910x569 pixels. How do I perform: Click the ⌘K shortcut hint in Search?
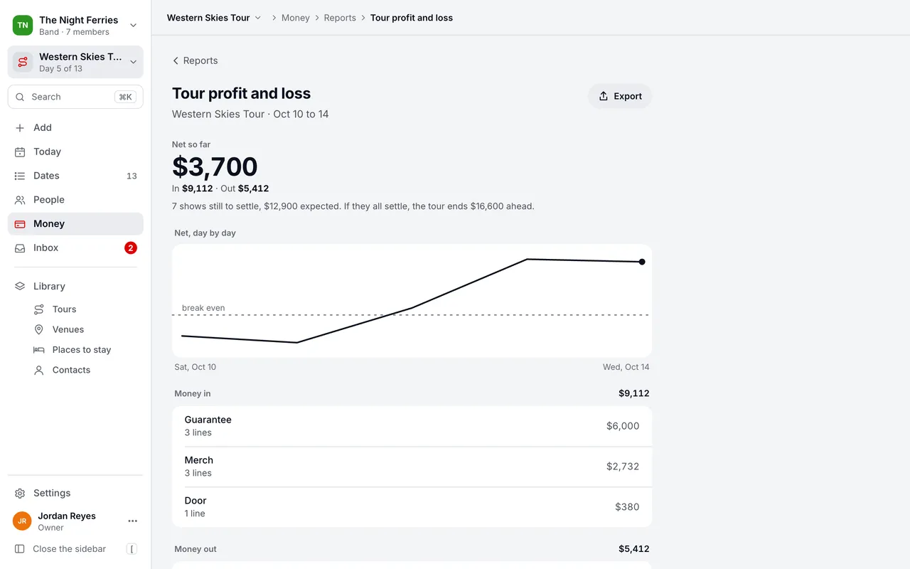[125, 97]
